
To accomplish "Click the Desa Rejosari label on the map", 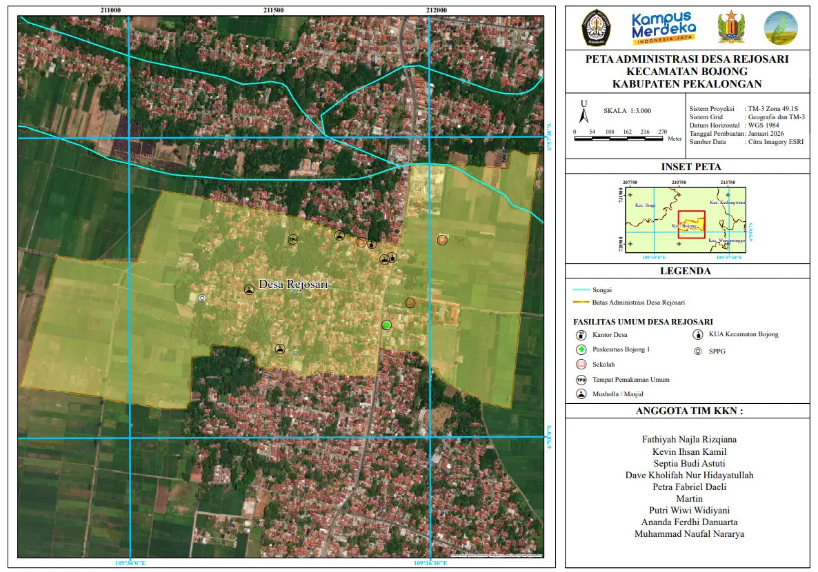I will [x=292, y=284].
